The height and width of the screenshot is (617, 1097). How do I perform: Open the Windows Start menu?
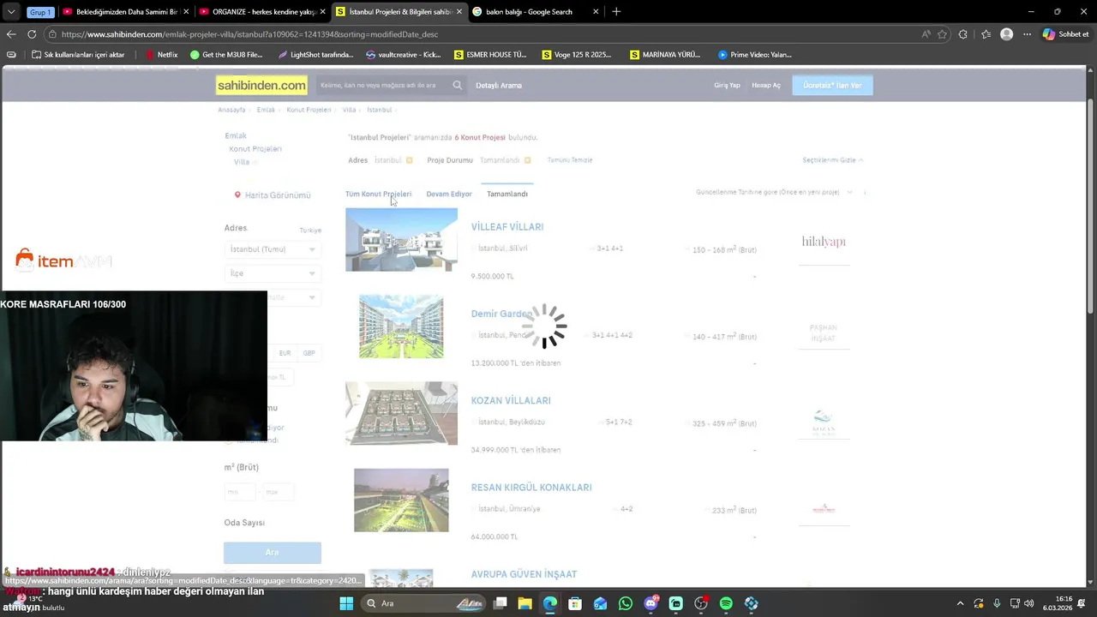point(346,603)
